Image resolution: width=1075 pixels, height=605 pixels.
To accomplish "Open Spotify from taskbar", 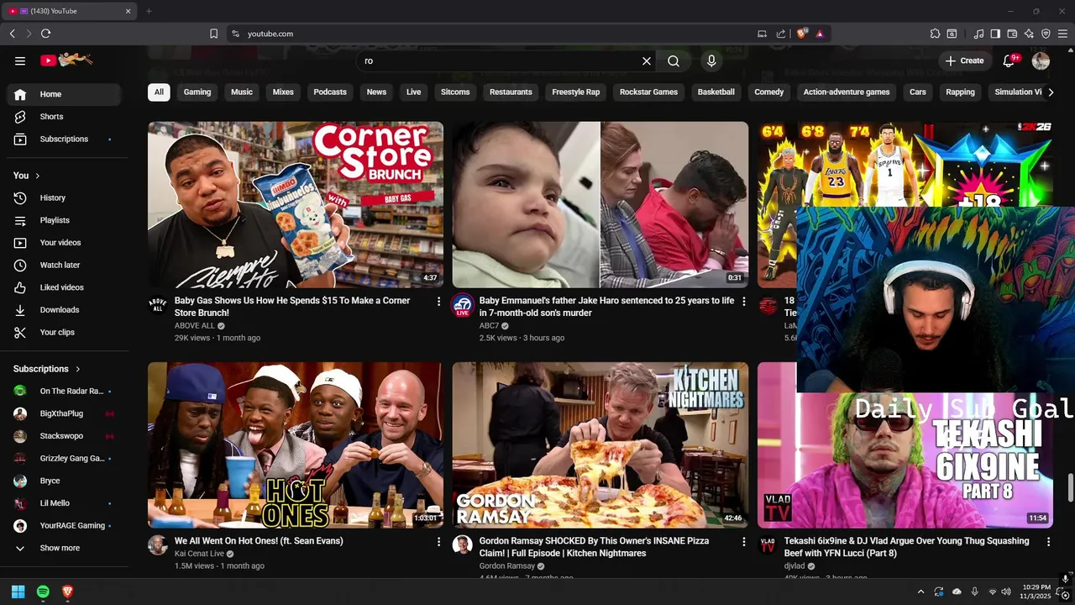I will pyautogui.click(x=43, y=592).
